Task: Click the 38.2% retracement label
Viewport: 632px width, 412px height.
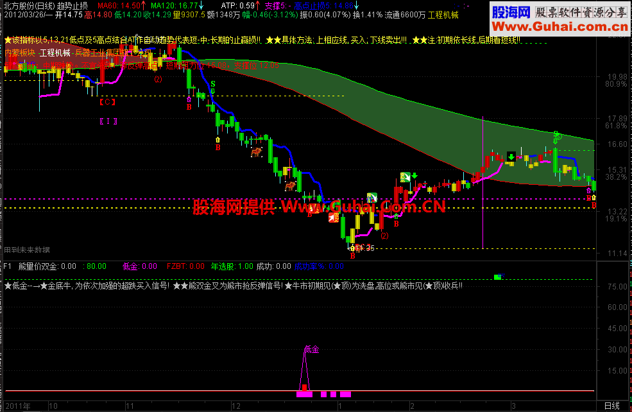Action: [x=617, y=177]
